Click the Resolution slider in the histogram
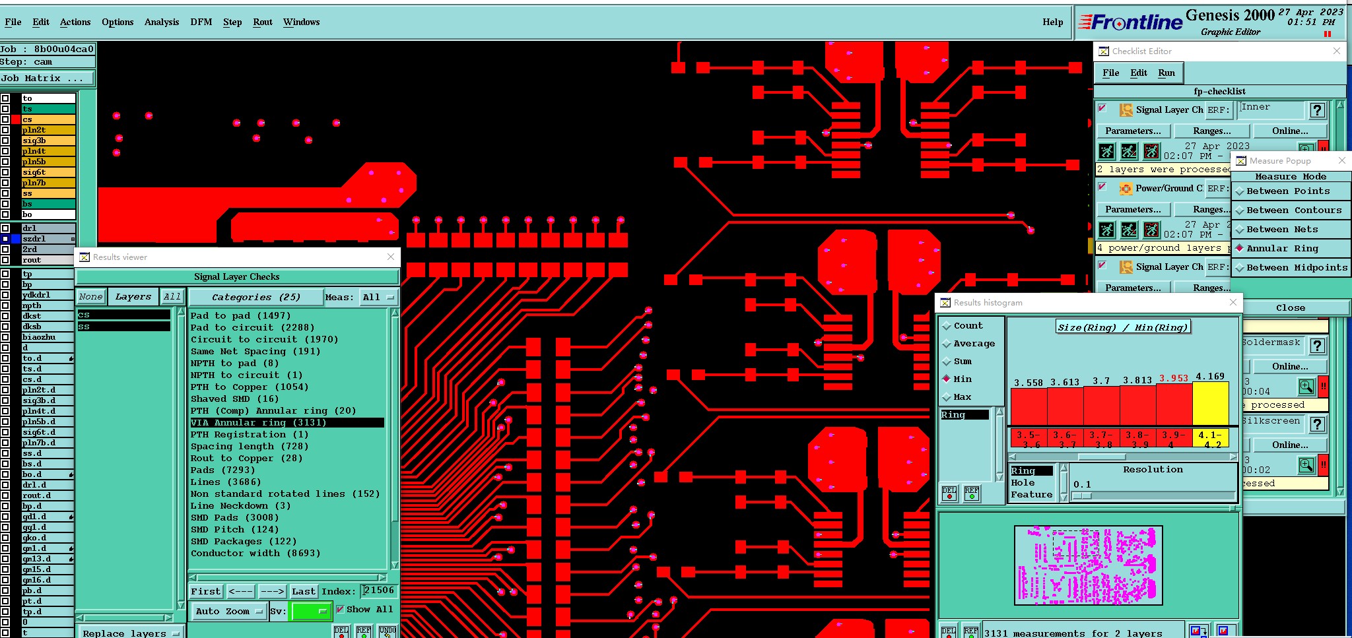The width and height of the screenshot is (1352, 638). point(1153,496)
